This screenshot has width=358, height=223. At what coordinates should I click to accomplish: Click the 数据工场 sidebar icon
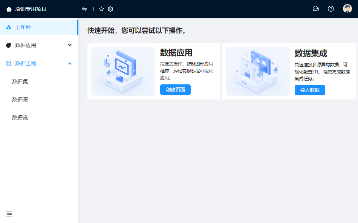coord(9,63)
